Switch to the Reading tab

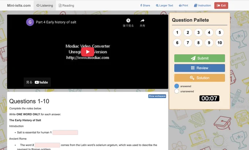[x=66, y=6]
